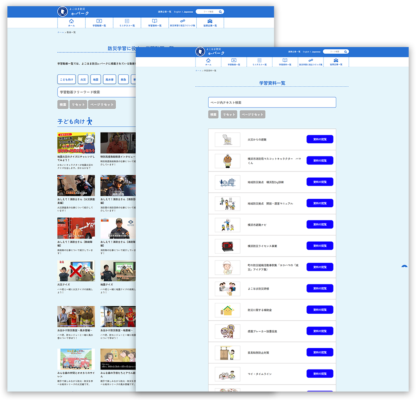Open ホーム tab in back 動画一覧 window
Viewport: 416px width, 400px height.
click(71, 23)
